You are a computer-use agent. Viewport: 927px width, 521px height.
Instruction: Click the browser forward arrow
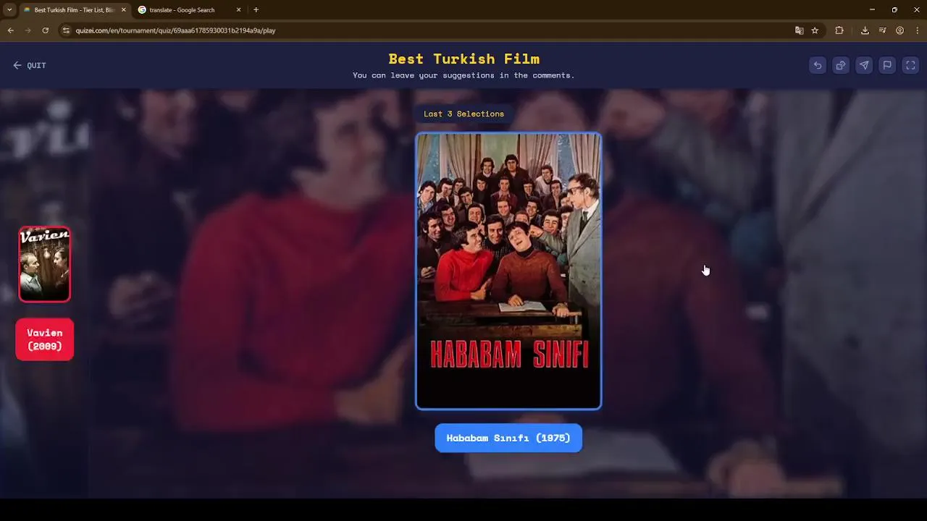click(x=28, y=30)
